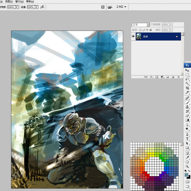Select the Horizontal Type tool
The height and width of the screenshot is (191, 191).
click(187, 139)
